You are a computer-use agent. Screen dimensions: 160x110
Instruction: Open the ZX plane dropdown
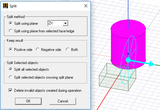coord(65,23)
